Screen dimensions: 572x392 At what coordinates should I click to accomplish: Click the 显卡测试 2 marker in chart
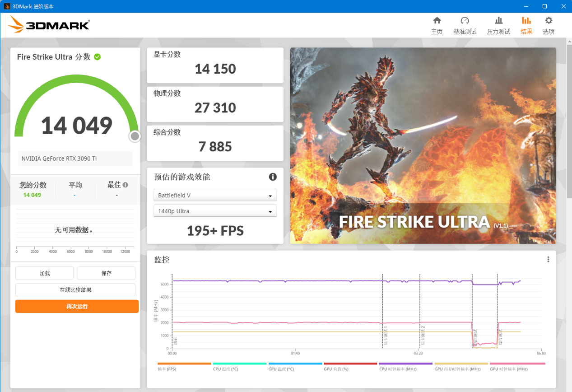click(x=423, y=336)
